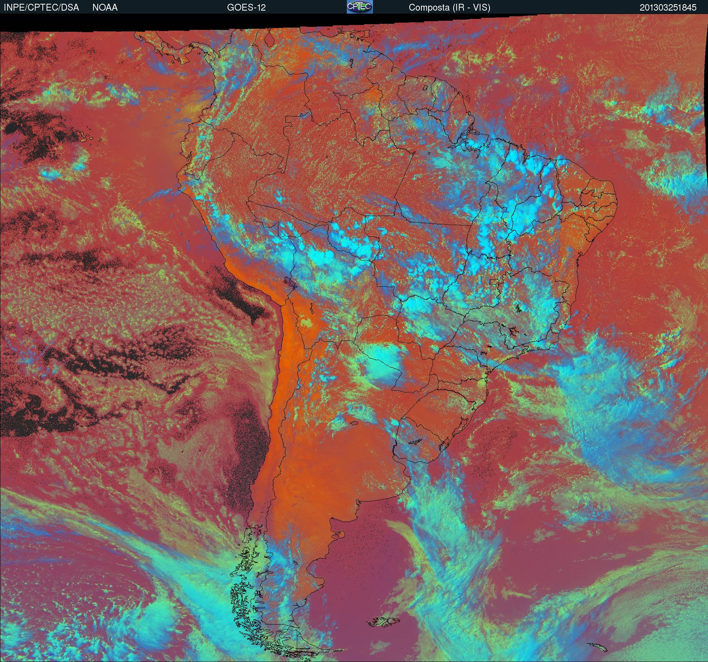Click the NOAA label in the header
The height and width of the screenshot is (662, 708).
click(105, 8)
